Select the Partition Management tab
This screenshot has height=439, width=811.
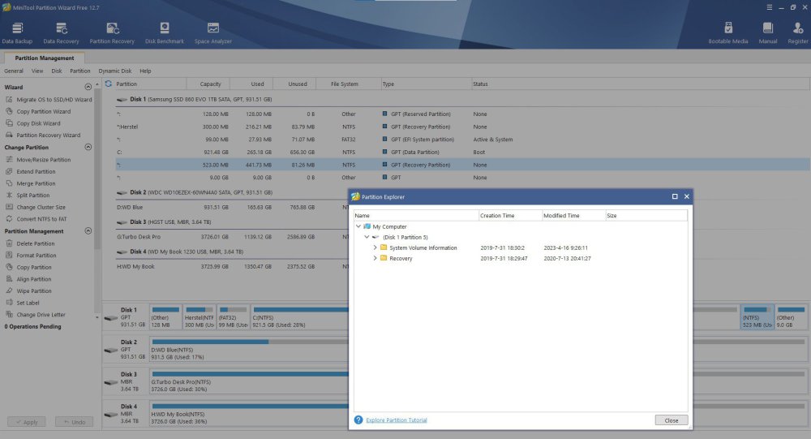pos(45,58)
